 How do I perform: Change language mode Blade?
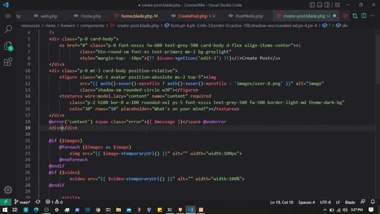point(350,202)
